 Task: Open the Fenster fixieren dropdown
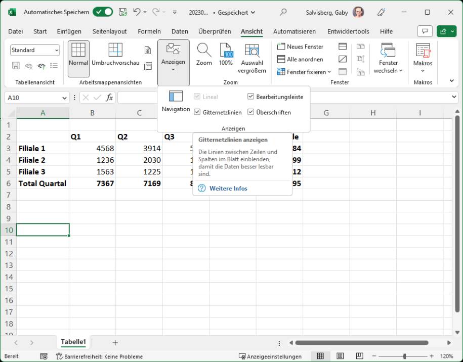point(304,72)
